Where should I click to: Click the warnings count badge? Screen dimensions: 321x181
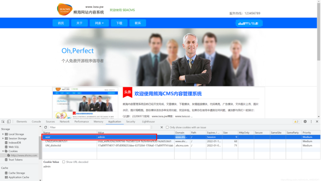pos(296,122)
